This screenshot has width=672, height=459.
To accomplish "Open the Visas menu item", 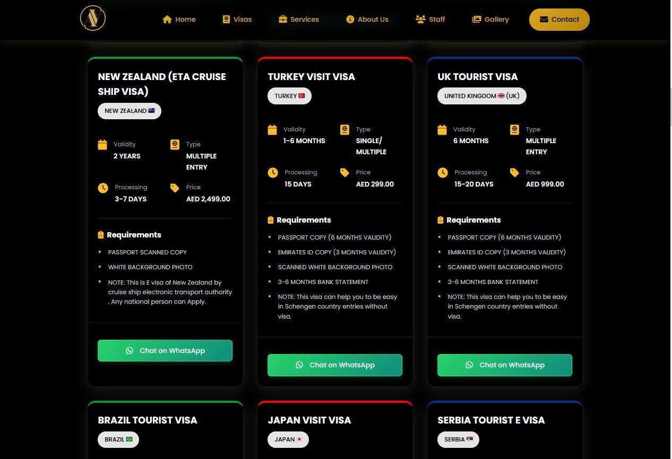I will pos(237,20).
